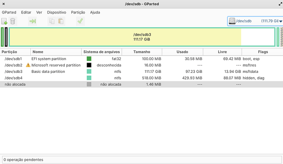
Task: Click teal ntfs swatch for /dev/sdb4
Action: tap(89, 78)
